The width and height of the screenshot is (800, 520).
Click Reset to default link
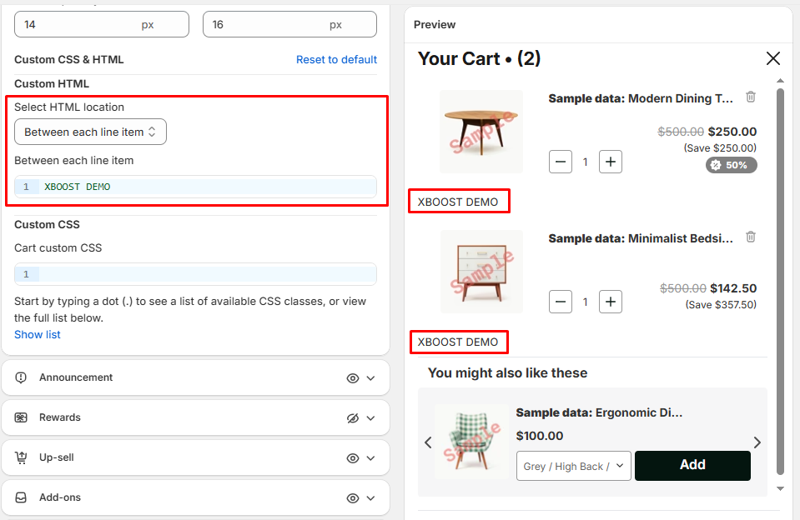(x=336, y=60)
